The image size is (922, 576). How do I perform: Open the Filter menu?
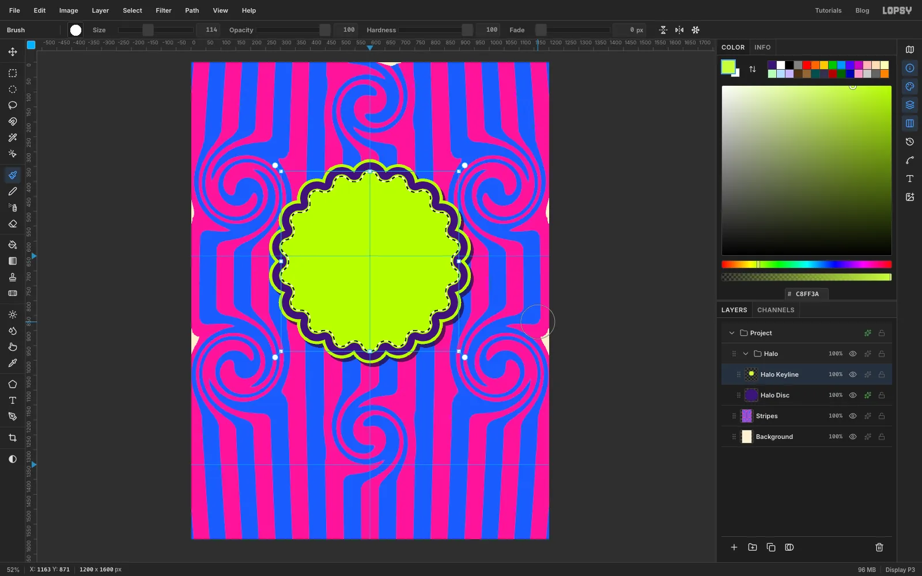(164, 10)
